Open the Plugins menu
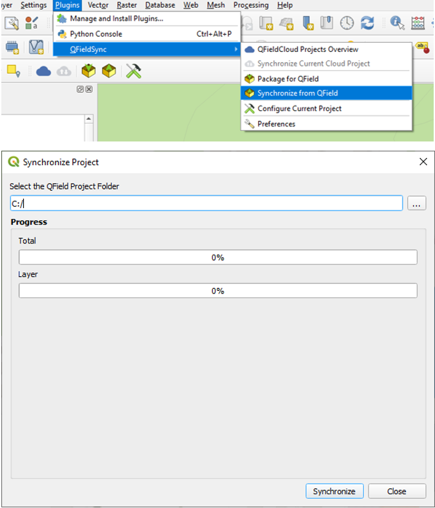The image size is (435, 508). pos(67,5)
